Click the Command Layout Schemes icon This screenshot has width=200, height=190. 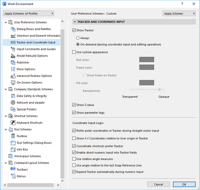10,163
